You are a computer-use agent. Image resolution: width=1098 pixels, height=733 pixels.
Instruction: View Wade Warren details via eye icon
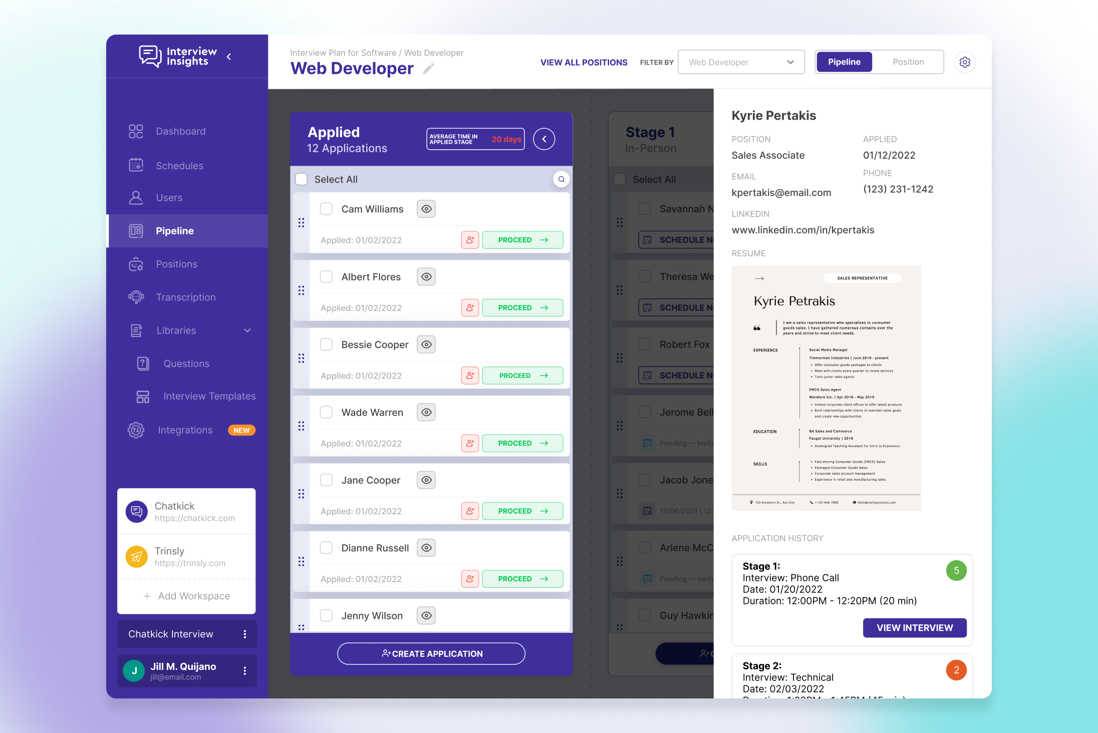pyautogui.click(x=426, y=412)
